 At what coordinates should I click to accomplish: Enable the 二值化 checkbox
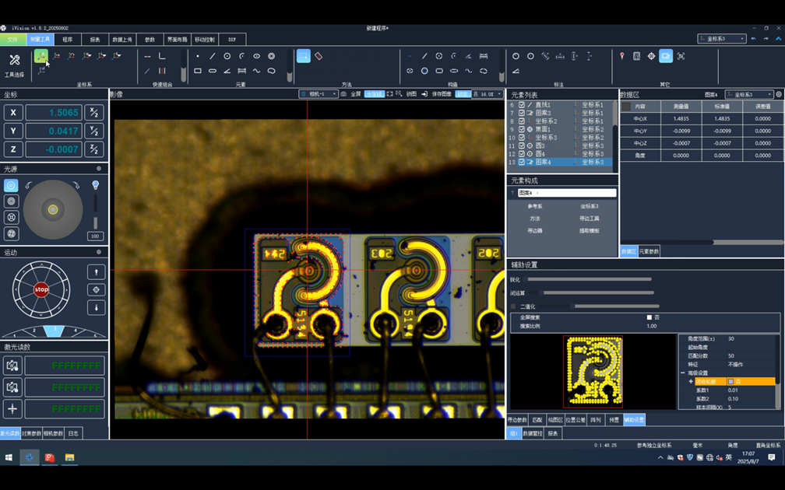(x=513, y=306)
